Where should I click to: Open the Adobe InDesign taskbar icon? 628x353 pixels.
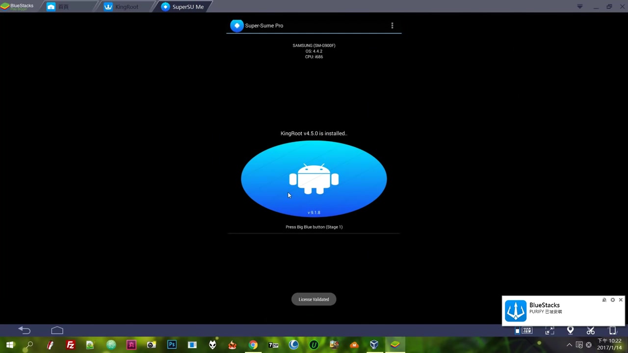click(x=131, y=345)
